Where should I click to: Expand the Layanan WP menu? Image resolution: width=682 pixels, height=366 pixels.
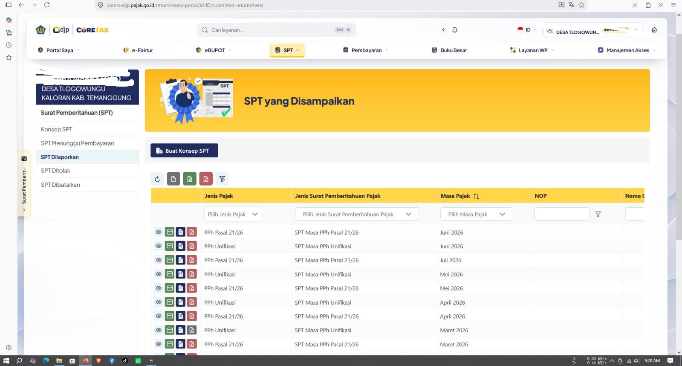(x=532, y=50)
